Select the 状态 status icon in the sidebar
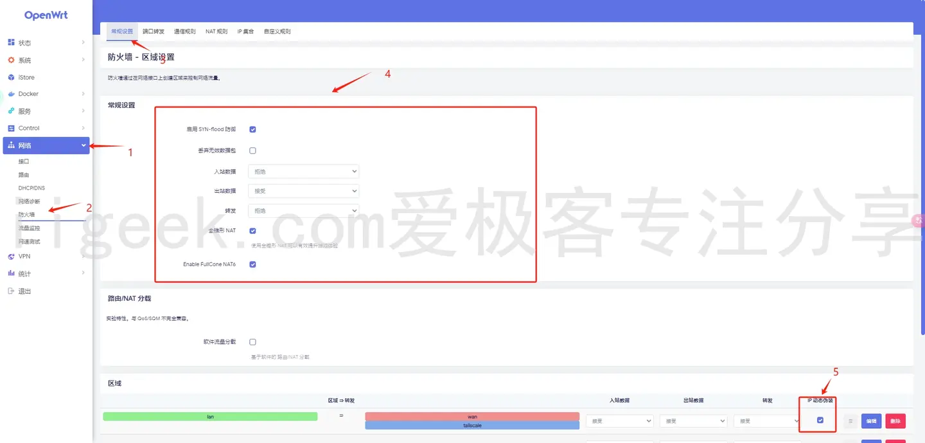 12,42
